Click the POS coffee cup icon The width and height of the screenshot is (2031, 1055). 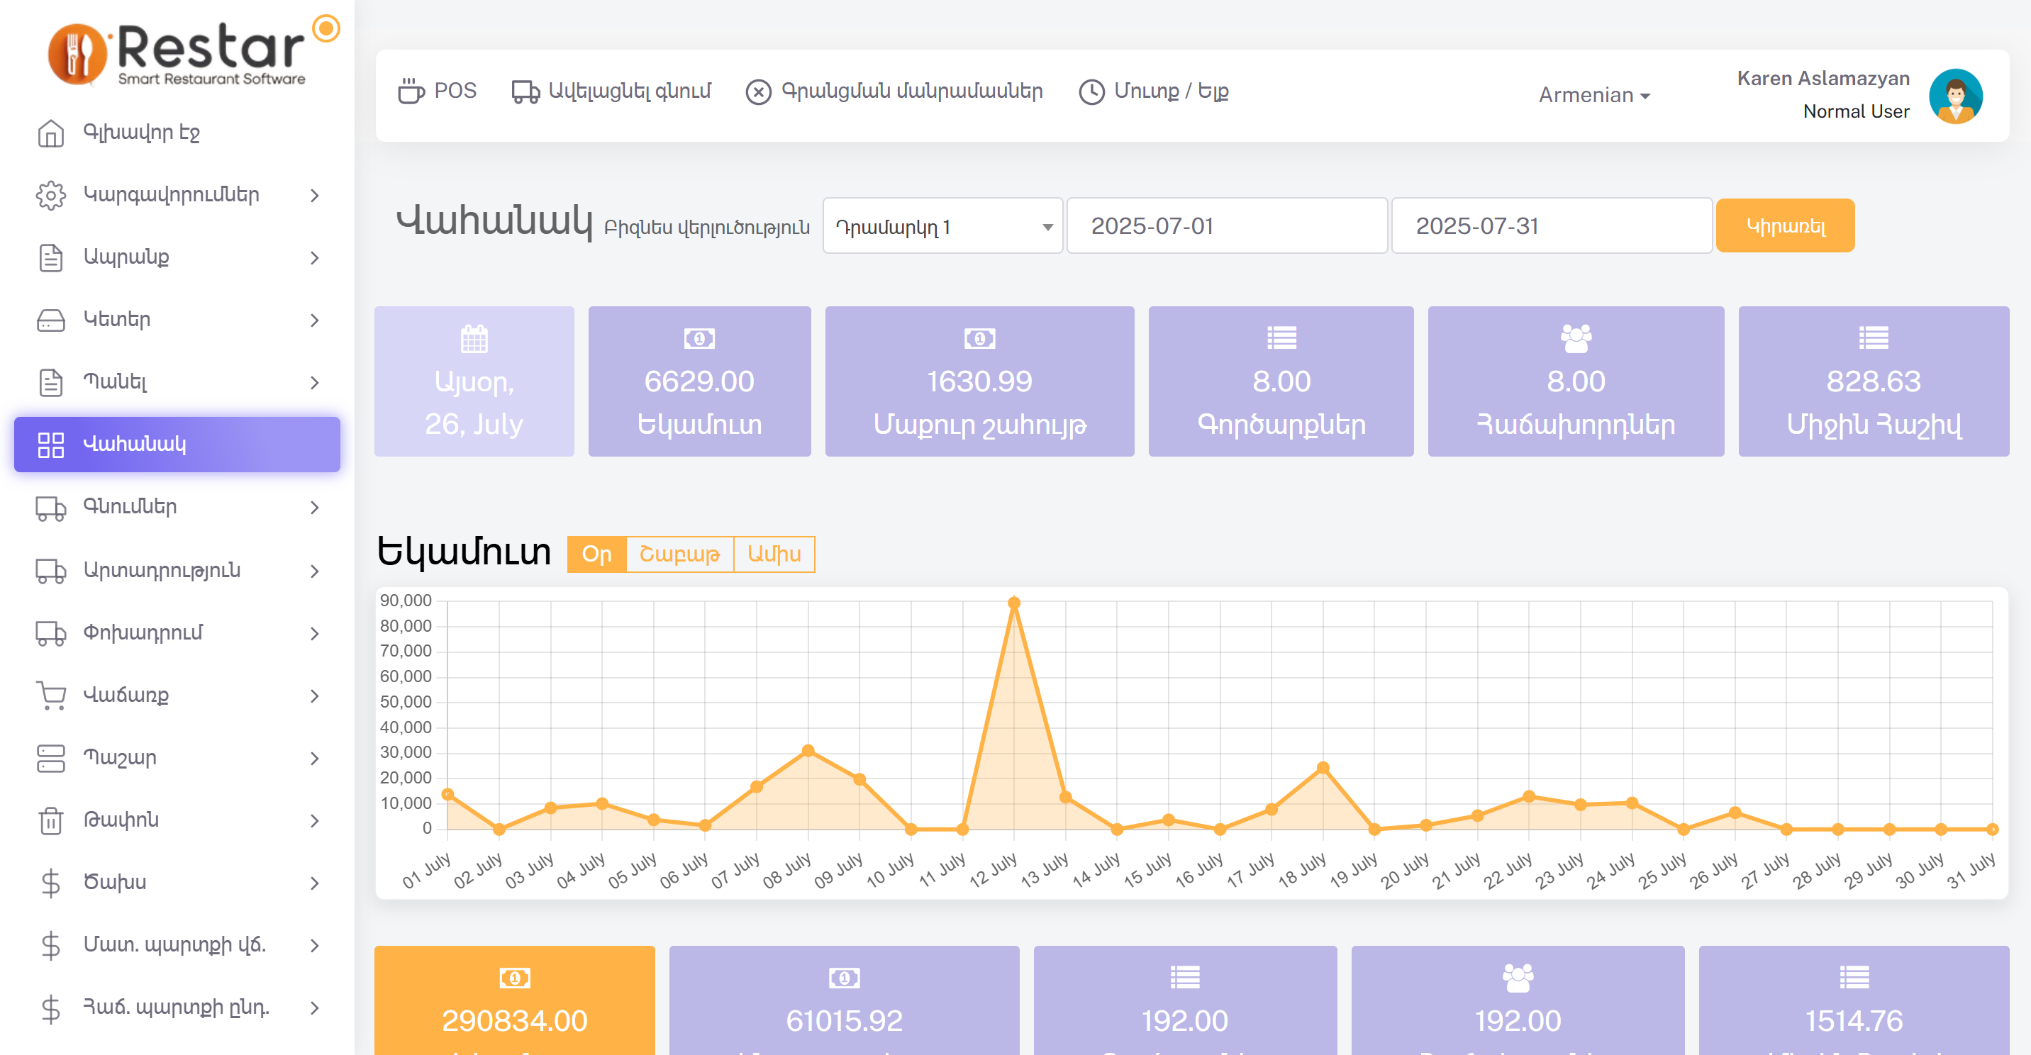click(x=410, y=91)
